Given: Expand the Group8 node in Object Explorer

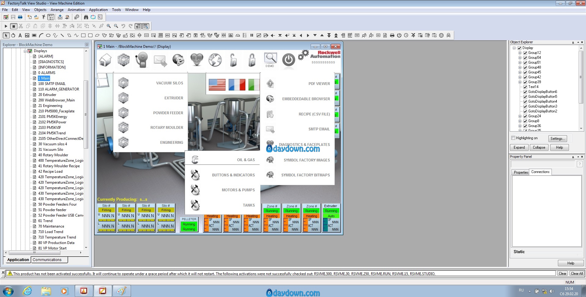Looking at the screenshot, I should pyautogui.click(x=520, y=121).
